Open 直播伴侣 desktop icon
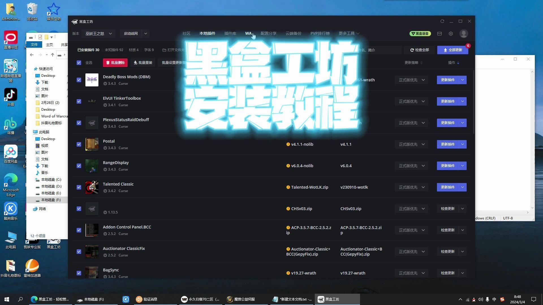Screen dimensions: 543x305 coord(11,40)
